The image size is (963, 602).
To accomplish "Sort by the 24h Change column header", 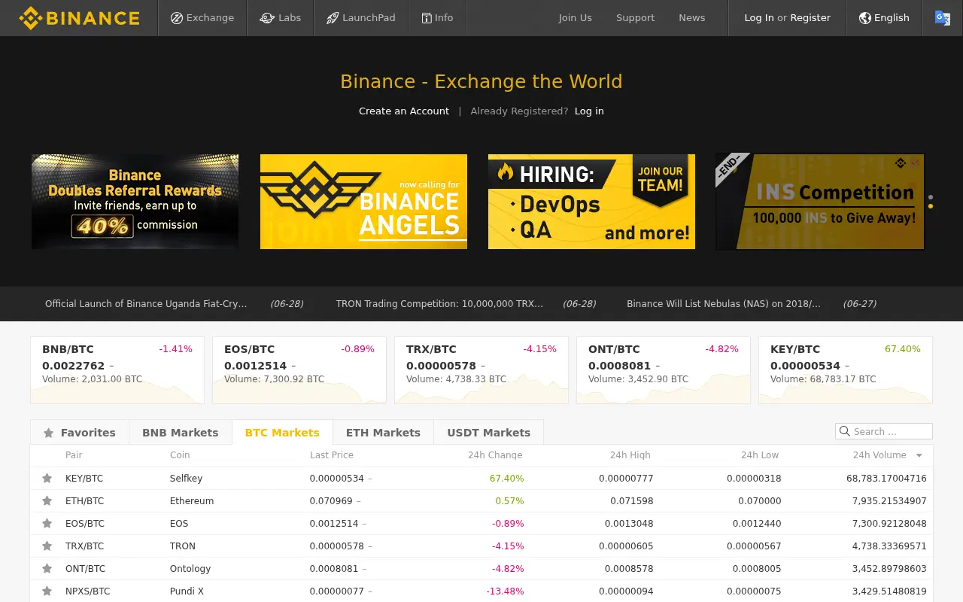I will 495,455.
